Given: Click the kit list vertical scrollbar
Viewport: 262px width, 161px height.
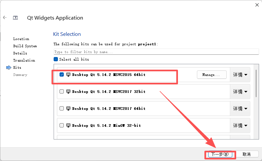Looking at the screenshot, I should coord(256,83).
